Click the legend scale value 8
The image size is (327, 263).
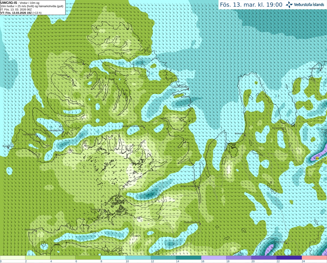point(101,261)
